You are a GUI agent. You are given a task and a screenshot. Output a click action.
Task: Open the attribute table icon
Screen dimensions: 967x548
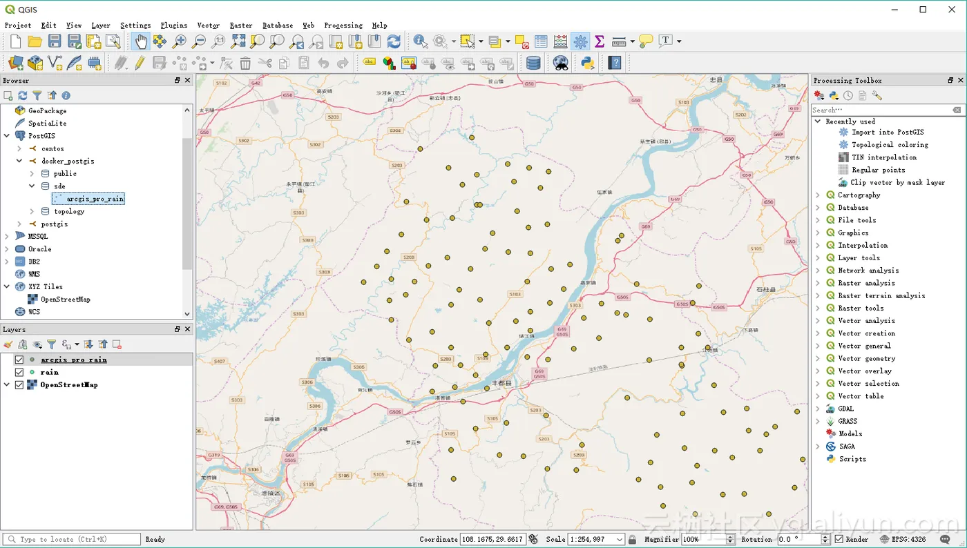coord(541,41)
